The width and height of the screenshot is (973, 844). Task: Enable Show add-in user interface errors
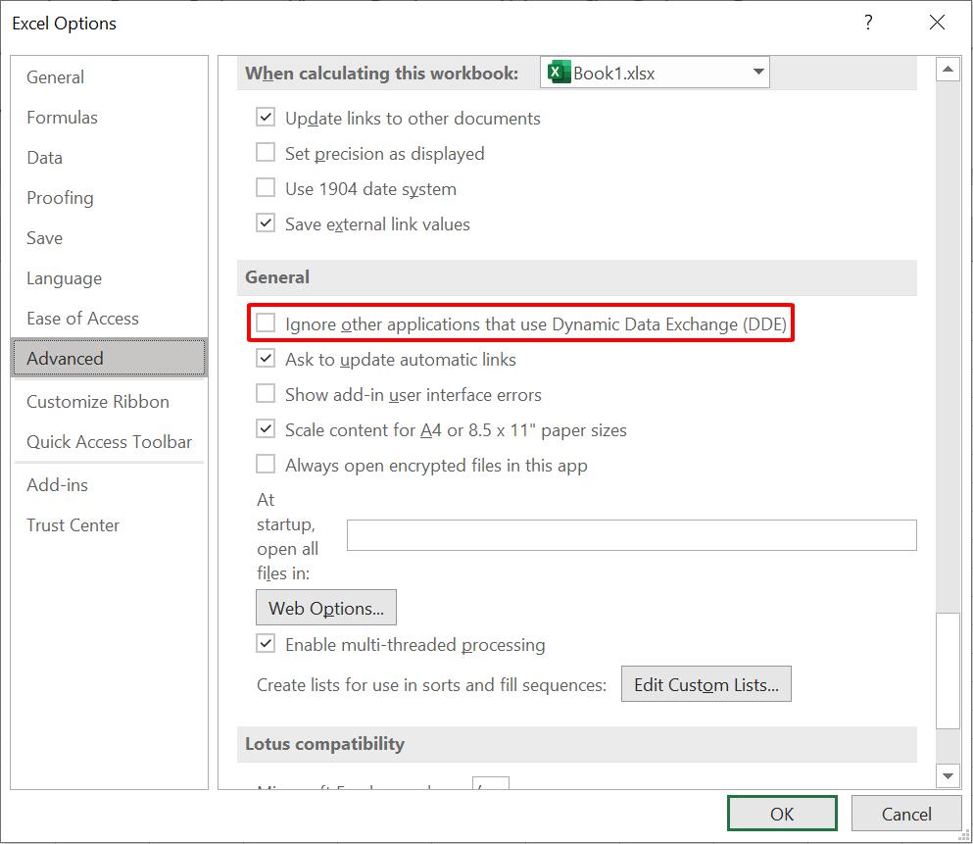coord(265,393)
